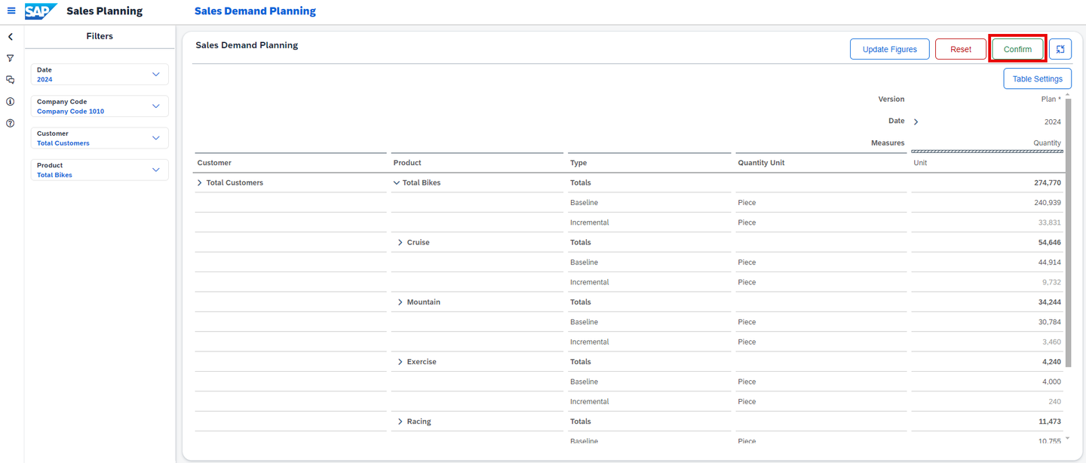The image size is (1086, 463).
Task: Select the Product column header
Action: pos(407,162)
